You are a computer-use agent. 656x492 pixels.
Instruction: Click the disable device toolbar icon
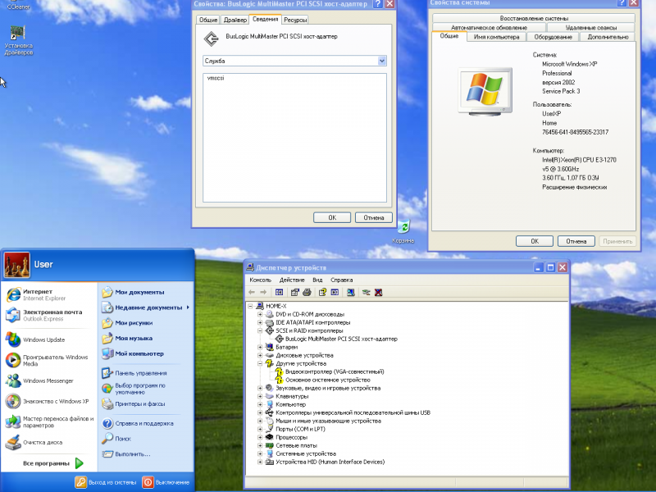coord(367,293)
